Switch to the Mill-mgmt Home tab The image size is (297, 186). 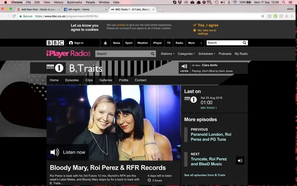click(x=85, y=9)
